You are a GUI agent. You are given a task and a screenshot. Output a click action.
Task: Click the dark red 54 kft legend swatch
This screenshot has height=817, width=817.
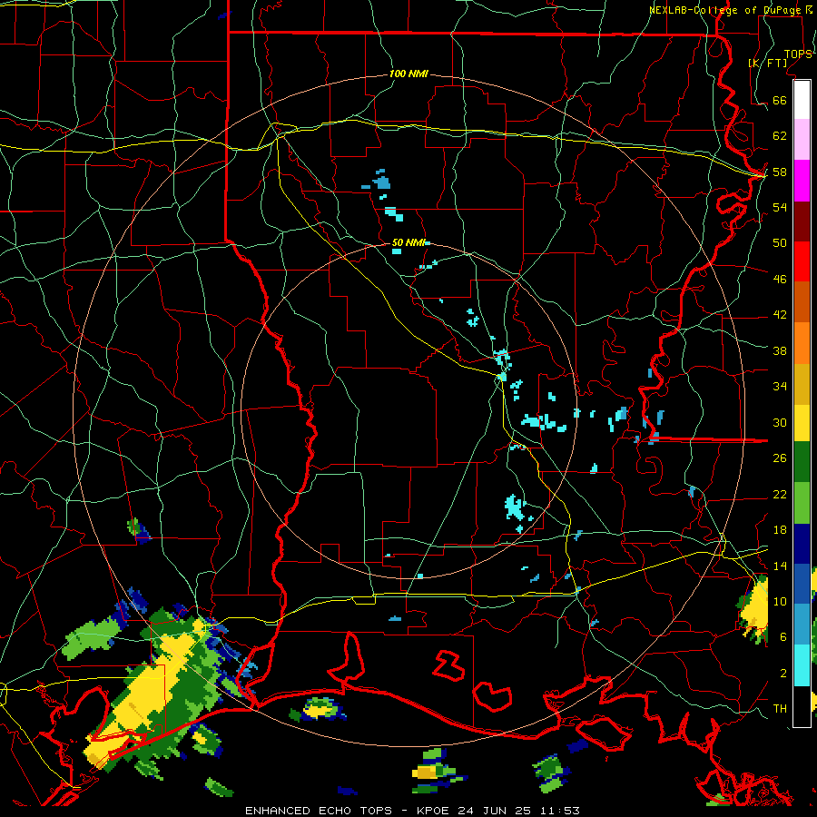click(x=802, y=221)
